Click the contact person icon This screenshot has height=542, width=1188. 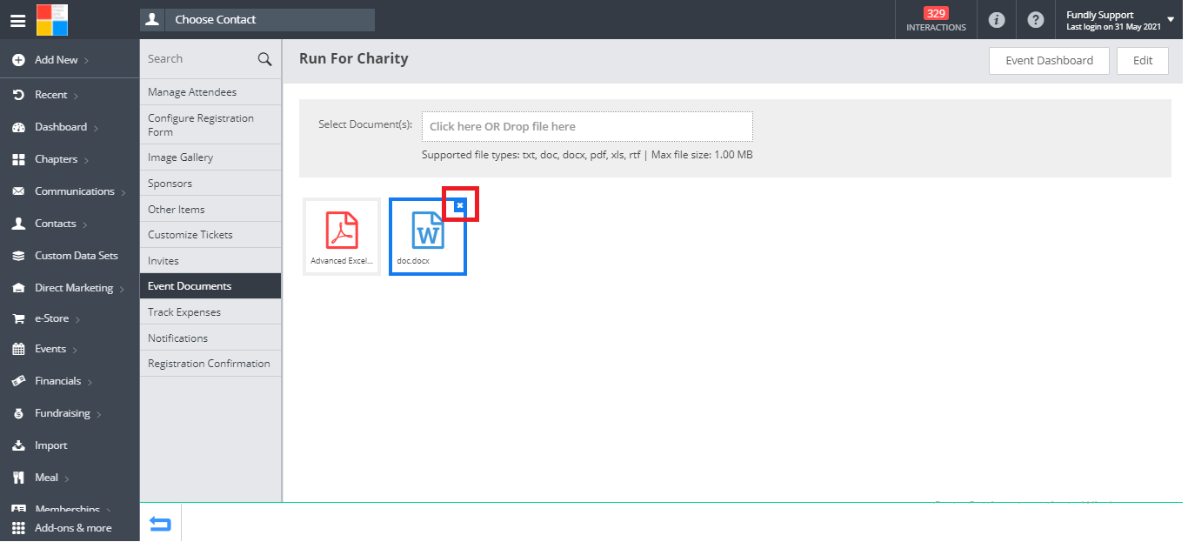(x=152, y=19)
